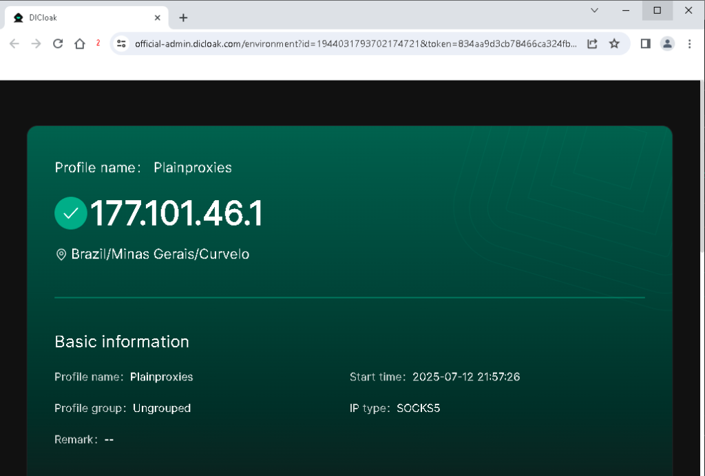Reload the current page

[58, 43]
